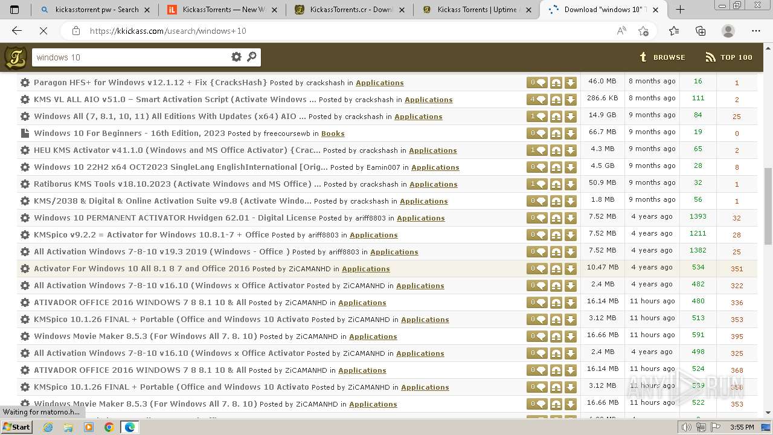Open the Books category link
This screenshot has width=773, height=435.
333,134
